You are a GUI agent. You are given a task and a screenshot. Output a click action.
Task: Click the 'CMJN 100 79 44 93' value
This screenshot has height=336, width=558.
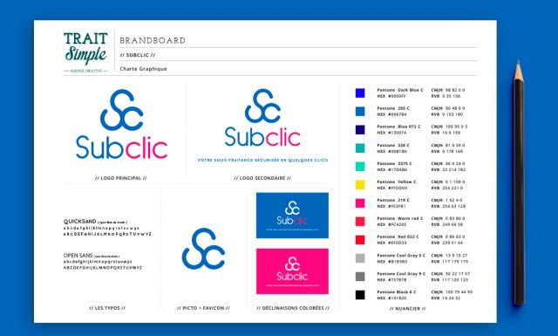click(452, 292)
